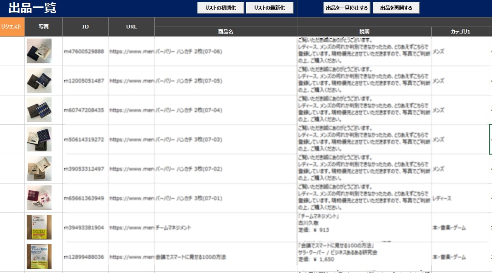Open the チームマネジメント book thumbnail
Image resolution: width=492 pixels, height=273 pixels.
pos(39,227)
